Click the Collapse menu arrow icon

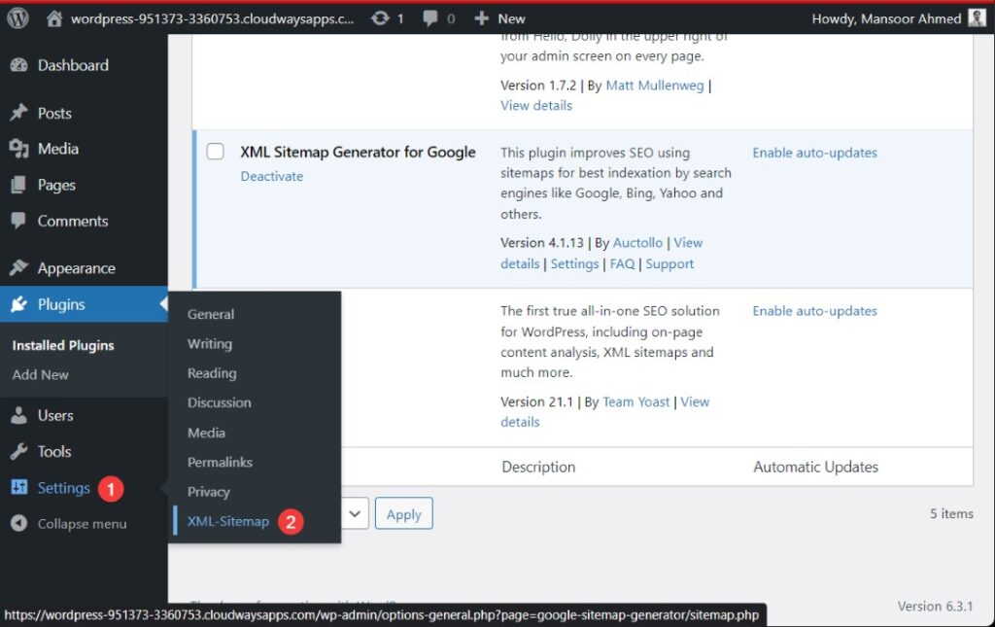(x=19, y=524)
